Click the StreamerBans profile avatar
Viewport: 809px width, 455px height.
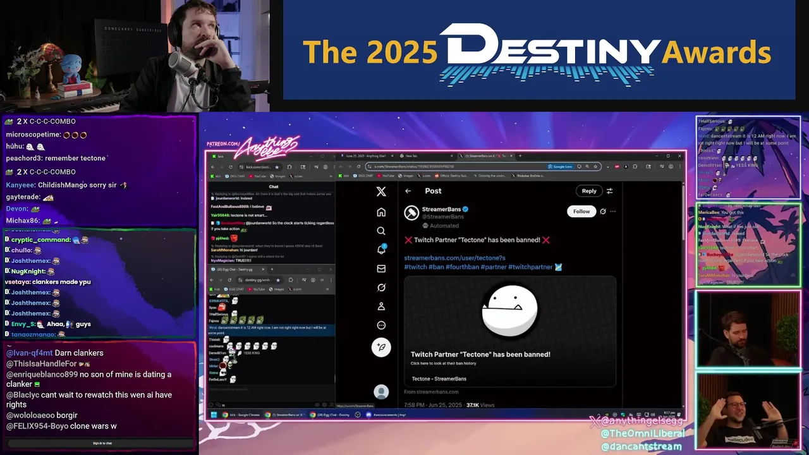pos(411,213)
